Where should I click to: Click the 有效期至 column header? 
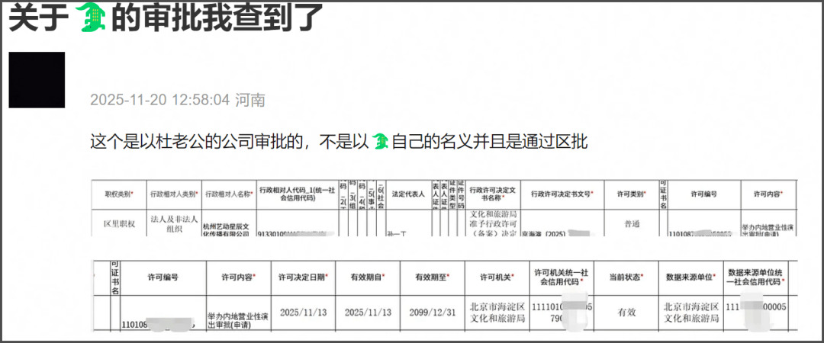pos(433,277)
